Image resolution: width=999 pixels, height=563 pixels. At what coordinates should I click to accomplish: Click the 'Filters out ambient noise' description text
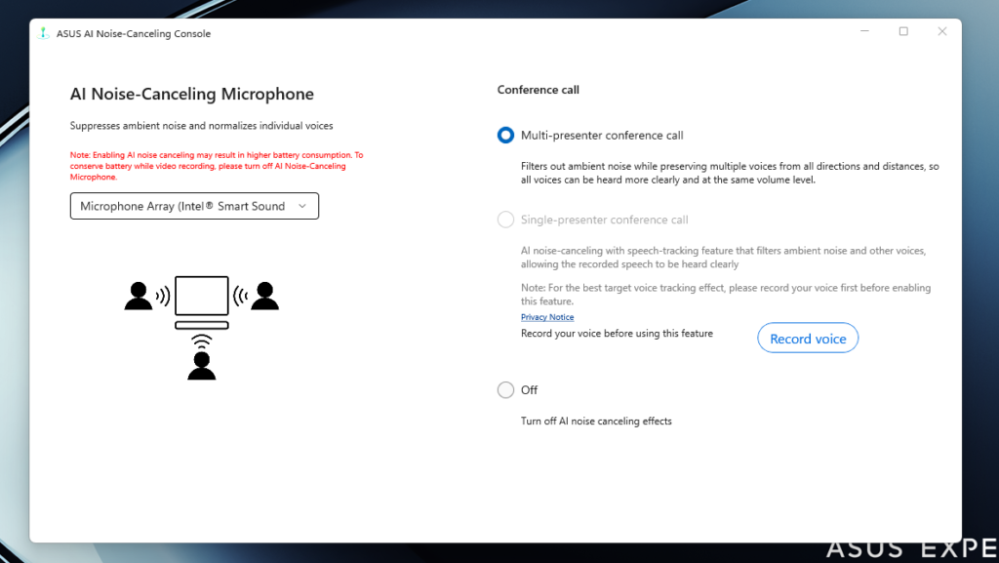coord(730,173)
